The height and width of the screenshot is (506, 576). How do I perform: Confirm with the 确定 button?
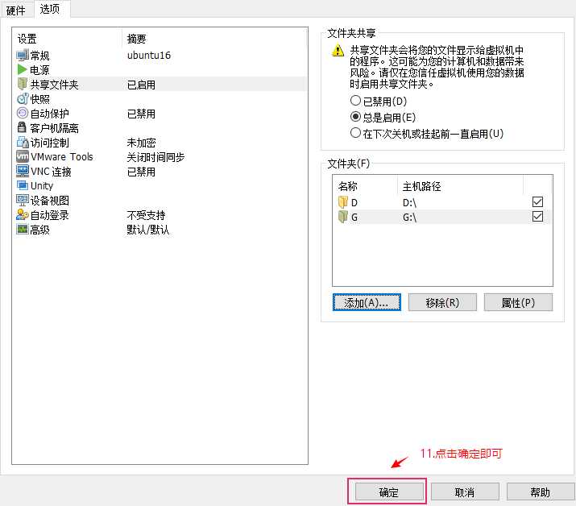[388, 491]
